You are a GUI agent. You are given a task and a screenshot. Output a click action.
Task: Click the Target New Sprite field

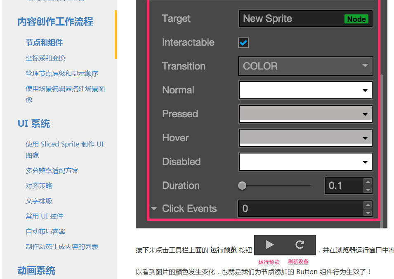click(305, 19)
